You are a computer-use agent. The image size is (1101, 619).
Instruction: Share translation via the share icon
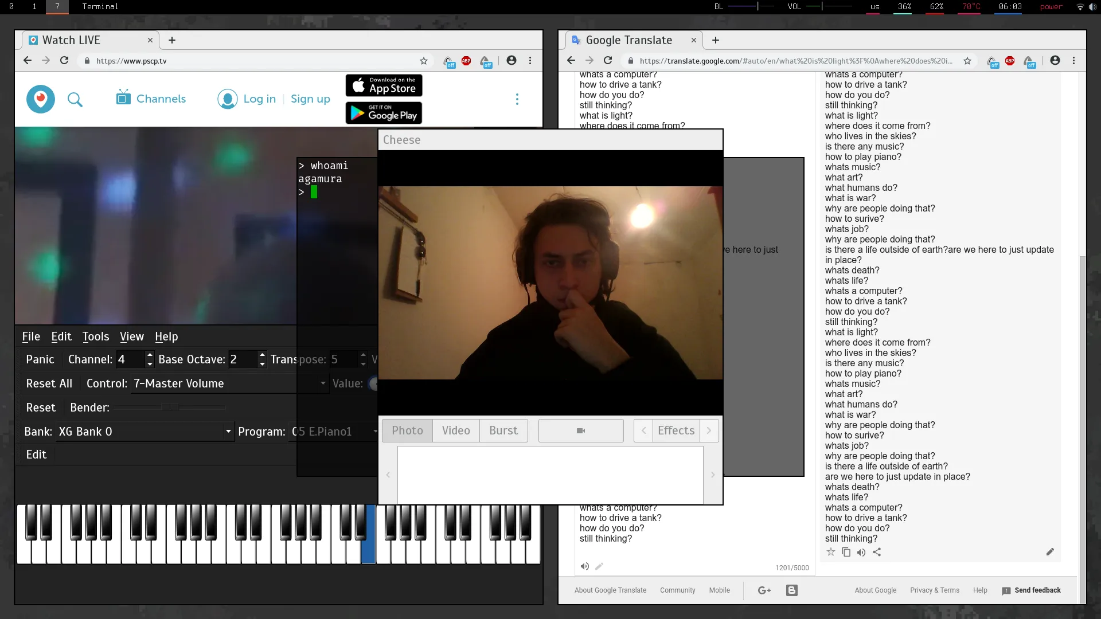[877, 552]
